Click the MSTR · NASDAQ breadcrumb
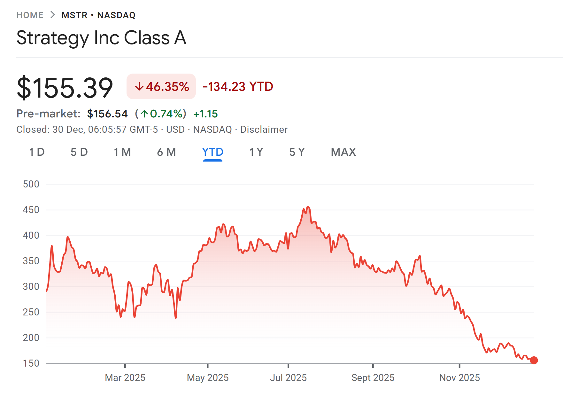Screen dimensions: 563x397 (x=98, y=15)
